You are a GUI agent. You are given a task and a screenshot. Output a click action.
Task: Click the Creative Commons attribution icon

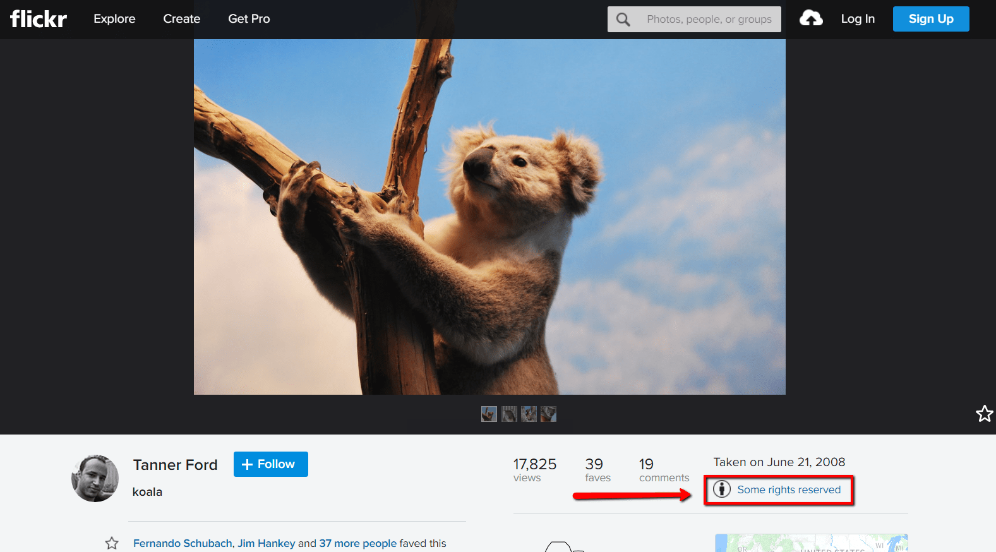pos(722,489)
